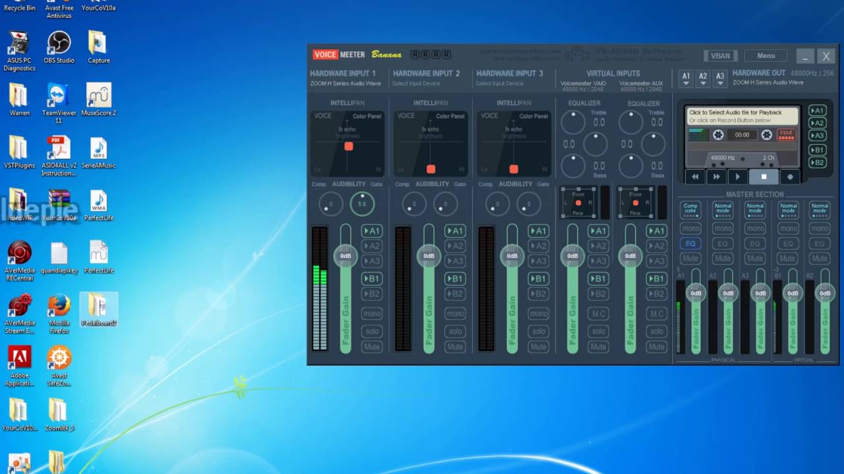Enable recorder routing to bus A1
Screen dimensions: 844x474
817,111
